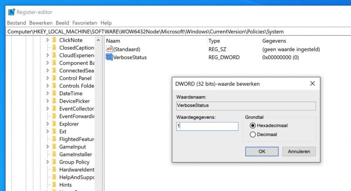
Task: Click the EventForwardir folder icon
Action: [x=54, y=116]
